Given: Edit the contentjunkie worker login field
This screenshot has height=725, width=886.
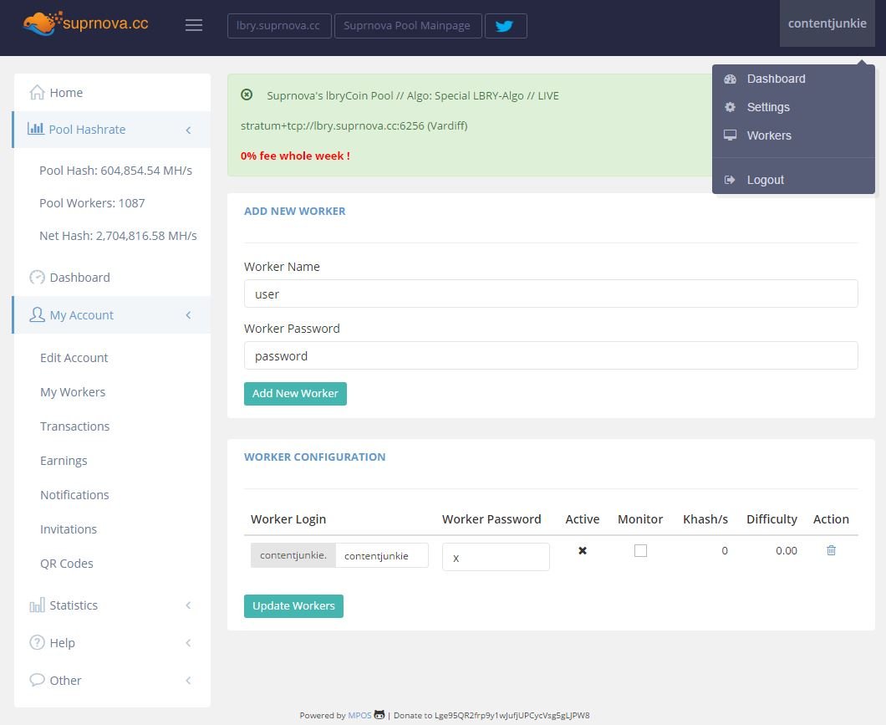Looking at the screenshot, I should pyautogui.click(x=382, y=555).
